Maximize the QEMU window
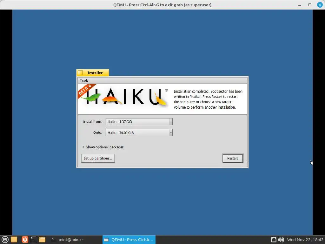This screenshot has width=325, height=244. [310, 5]
